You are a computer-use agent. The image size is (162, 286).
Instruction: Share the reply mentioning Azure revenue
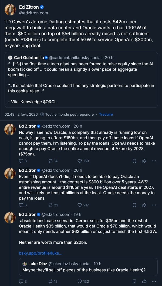click(144, 161)
